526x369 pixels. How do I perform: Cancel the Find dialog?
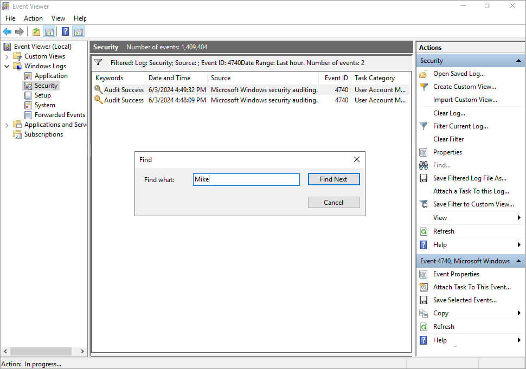point(334,203)
